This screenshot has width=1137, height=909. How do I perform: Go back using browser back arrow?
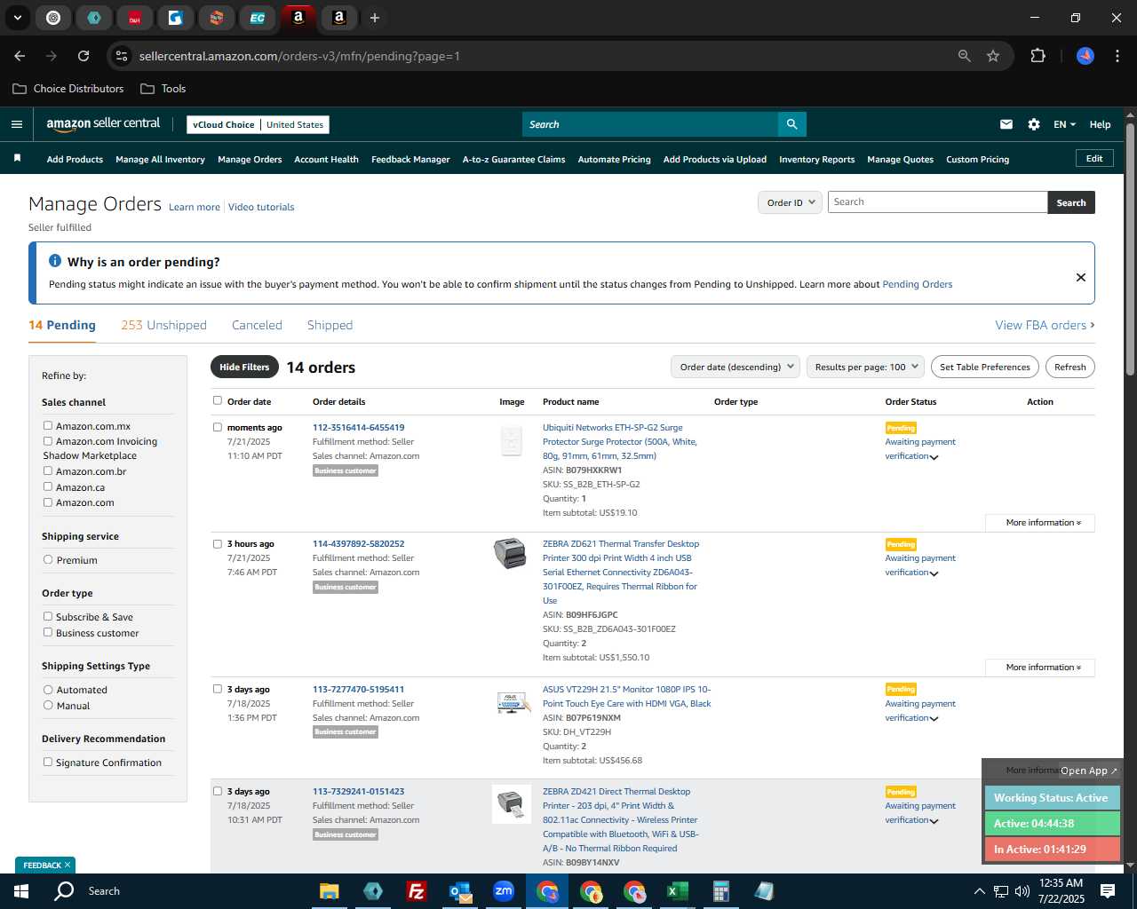point(20,56)
